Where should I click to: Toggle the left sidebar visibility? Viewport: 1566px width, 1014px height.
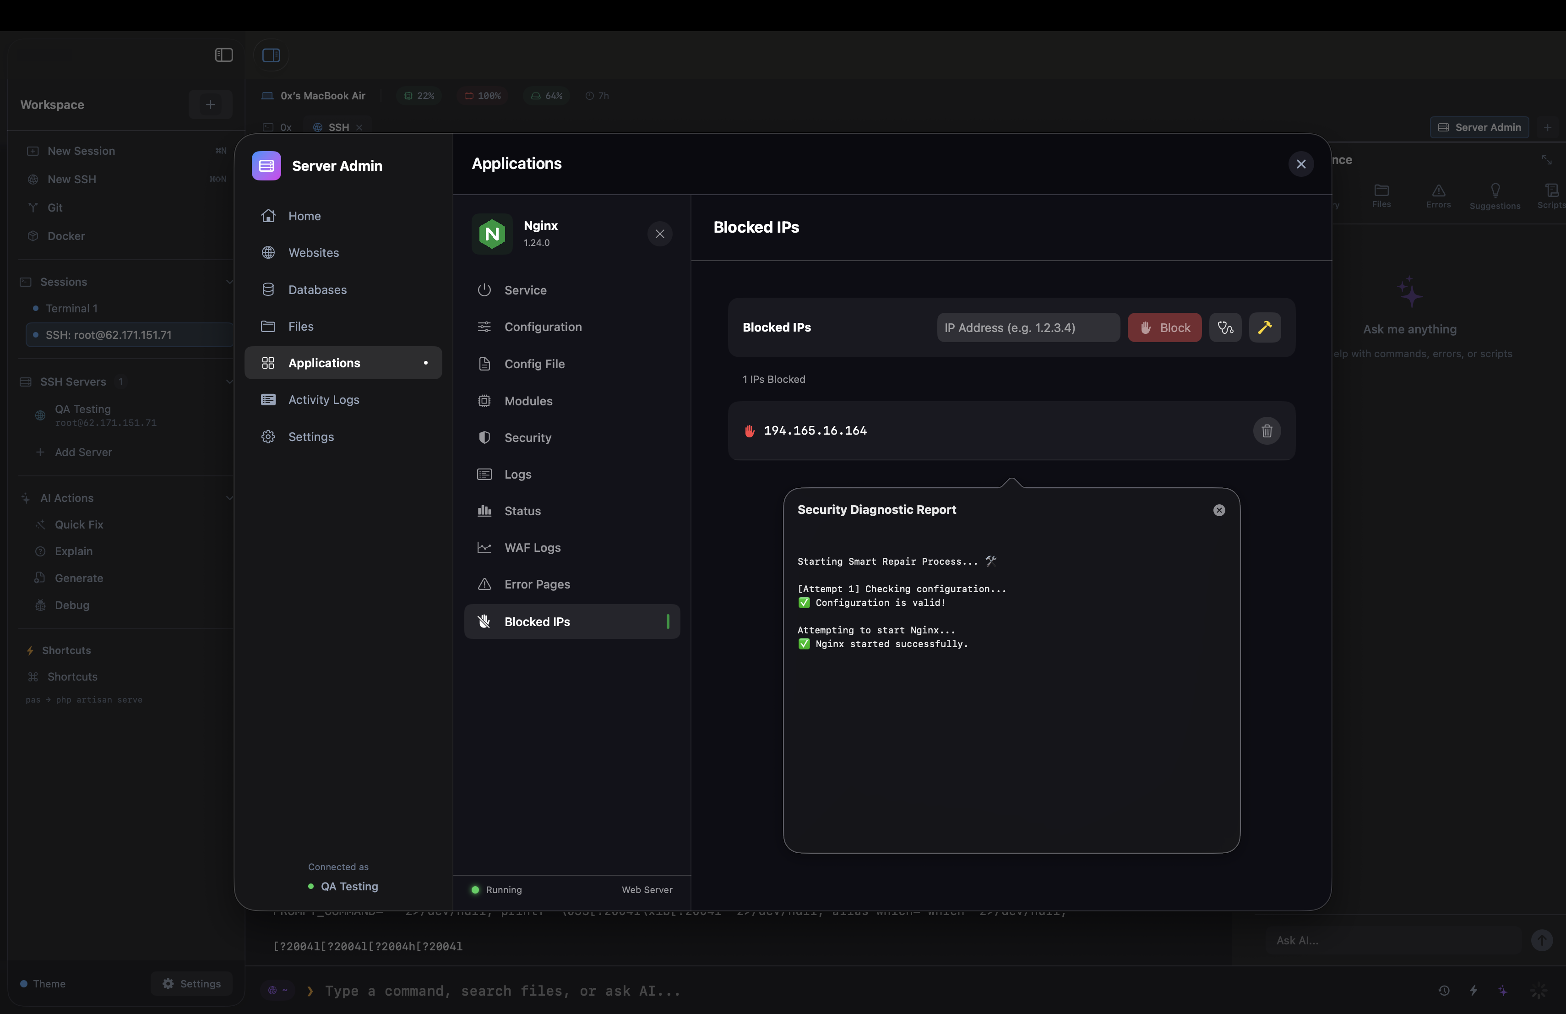223,55
